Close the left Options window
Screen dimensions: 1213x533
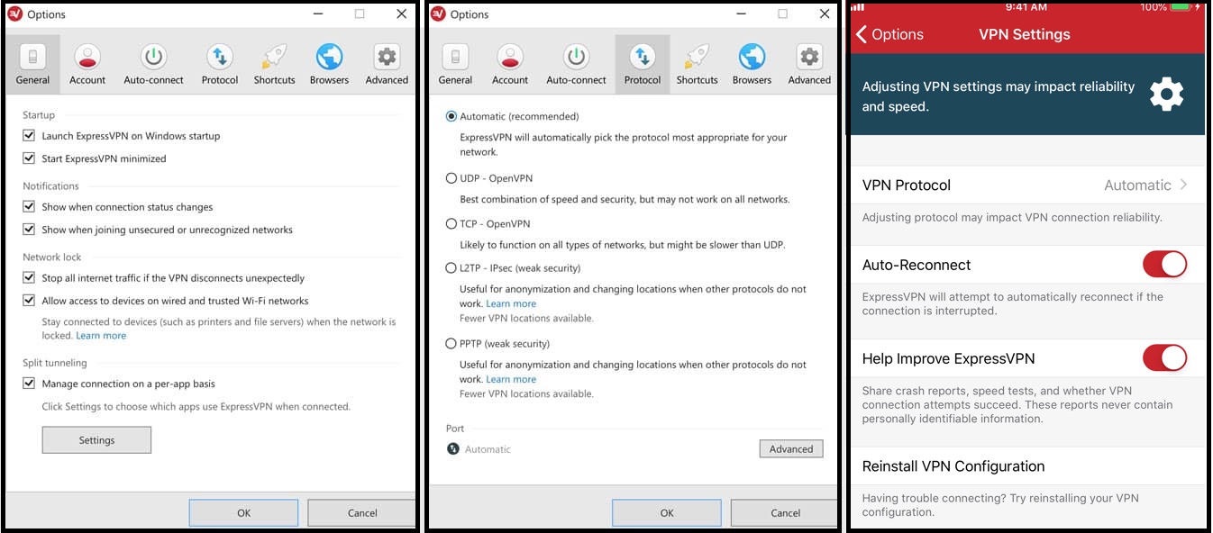(402, 14)
